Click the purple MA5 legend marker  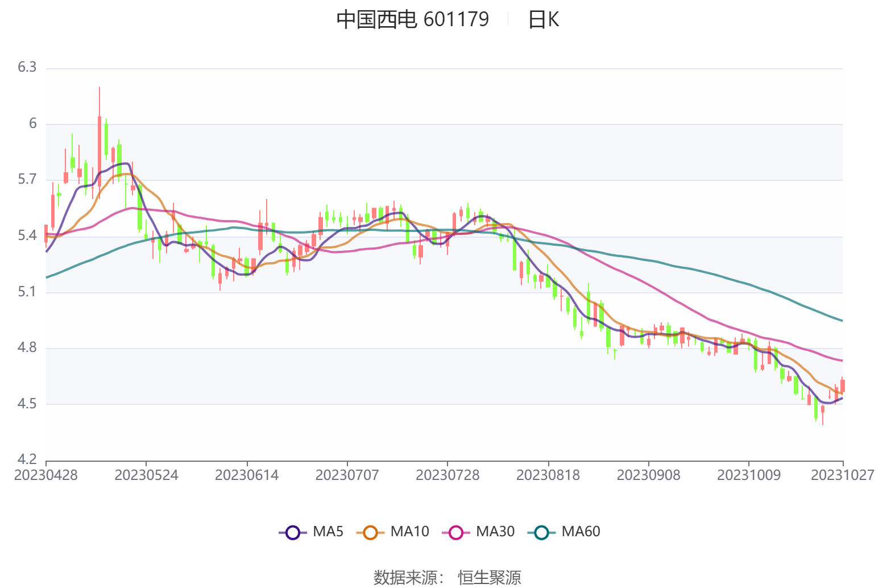tap(293, 533)
